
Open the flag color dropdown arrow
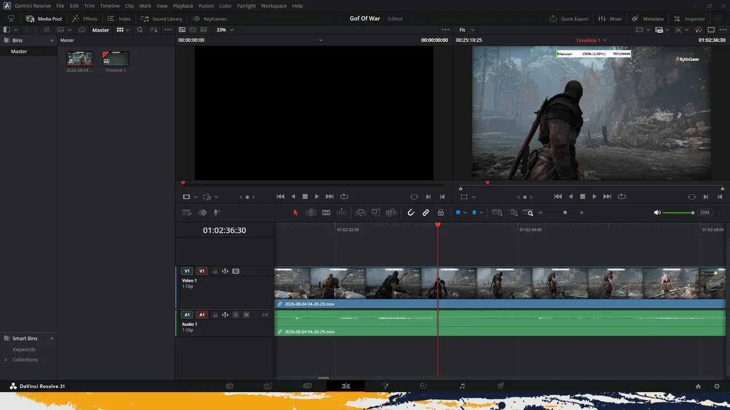(x=465, y=212)
